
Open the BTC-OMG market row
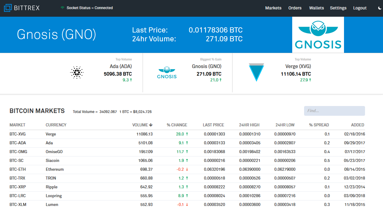[187, 152]
